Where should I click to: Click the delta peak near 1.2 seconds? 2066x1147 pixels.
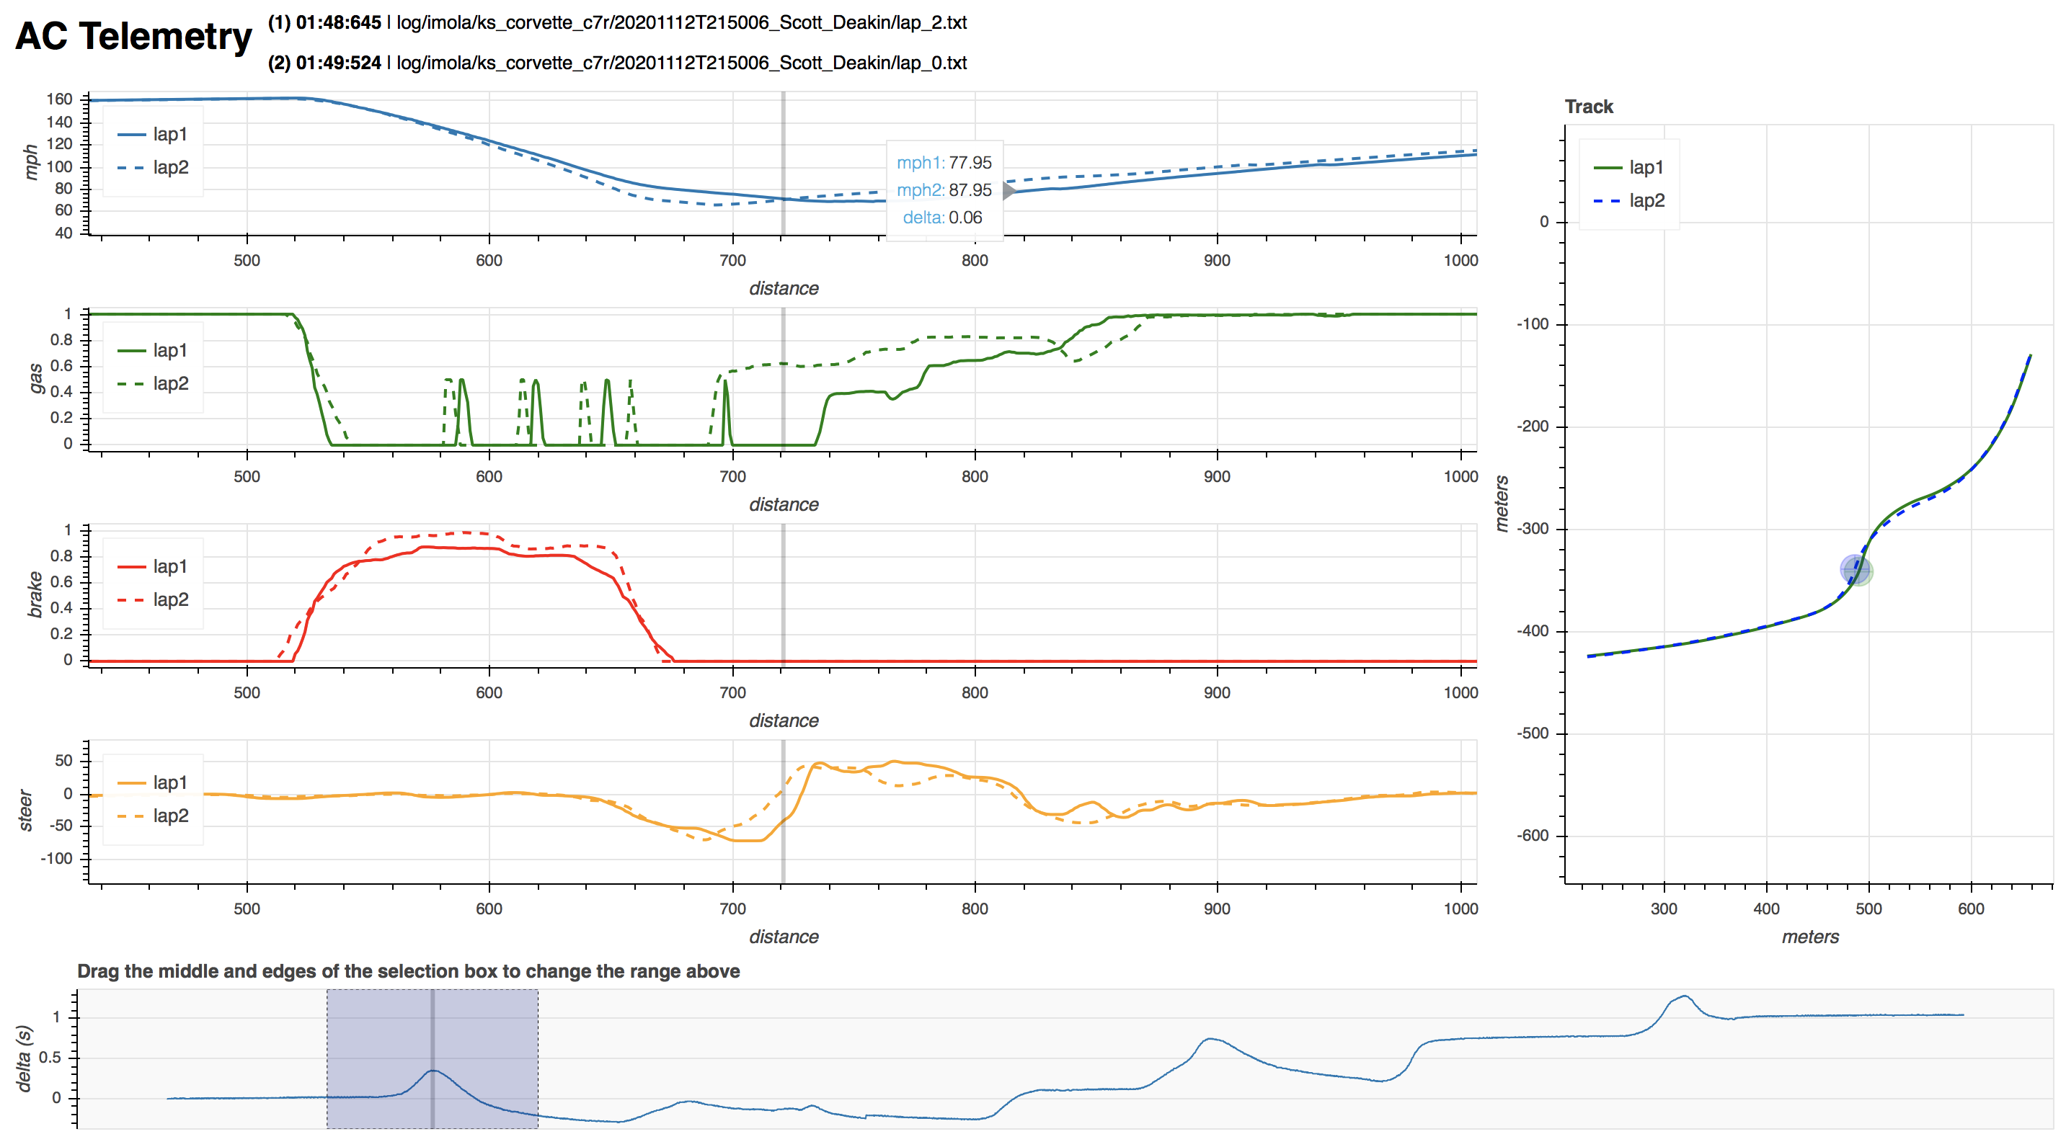click(1684, 996)
